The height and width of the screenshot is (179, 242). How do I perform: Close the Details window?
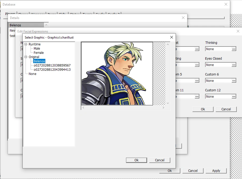[183, 18]
